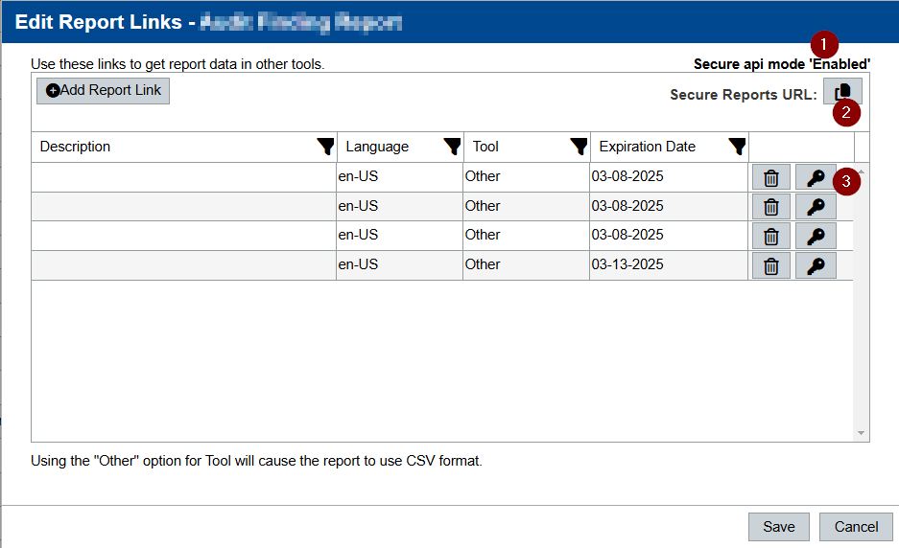
Task: Delete the third report link row
Action: (770, 236)
